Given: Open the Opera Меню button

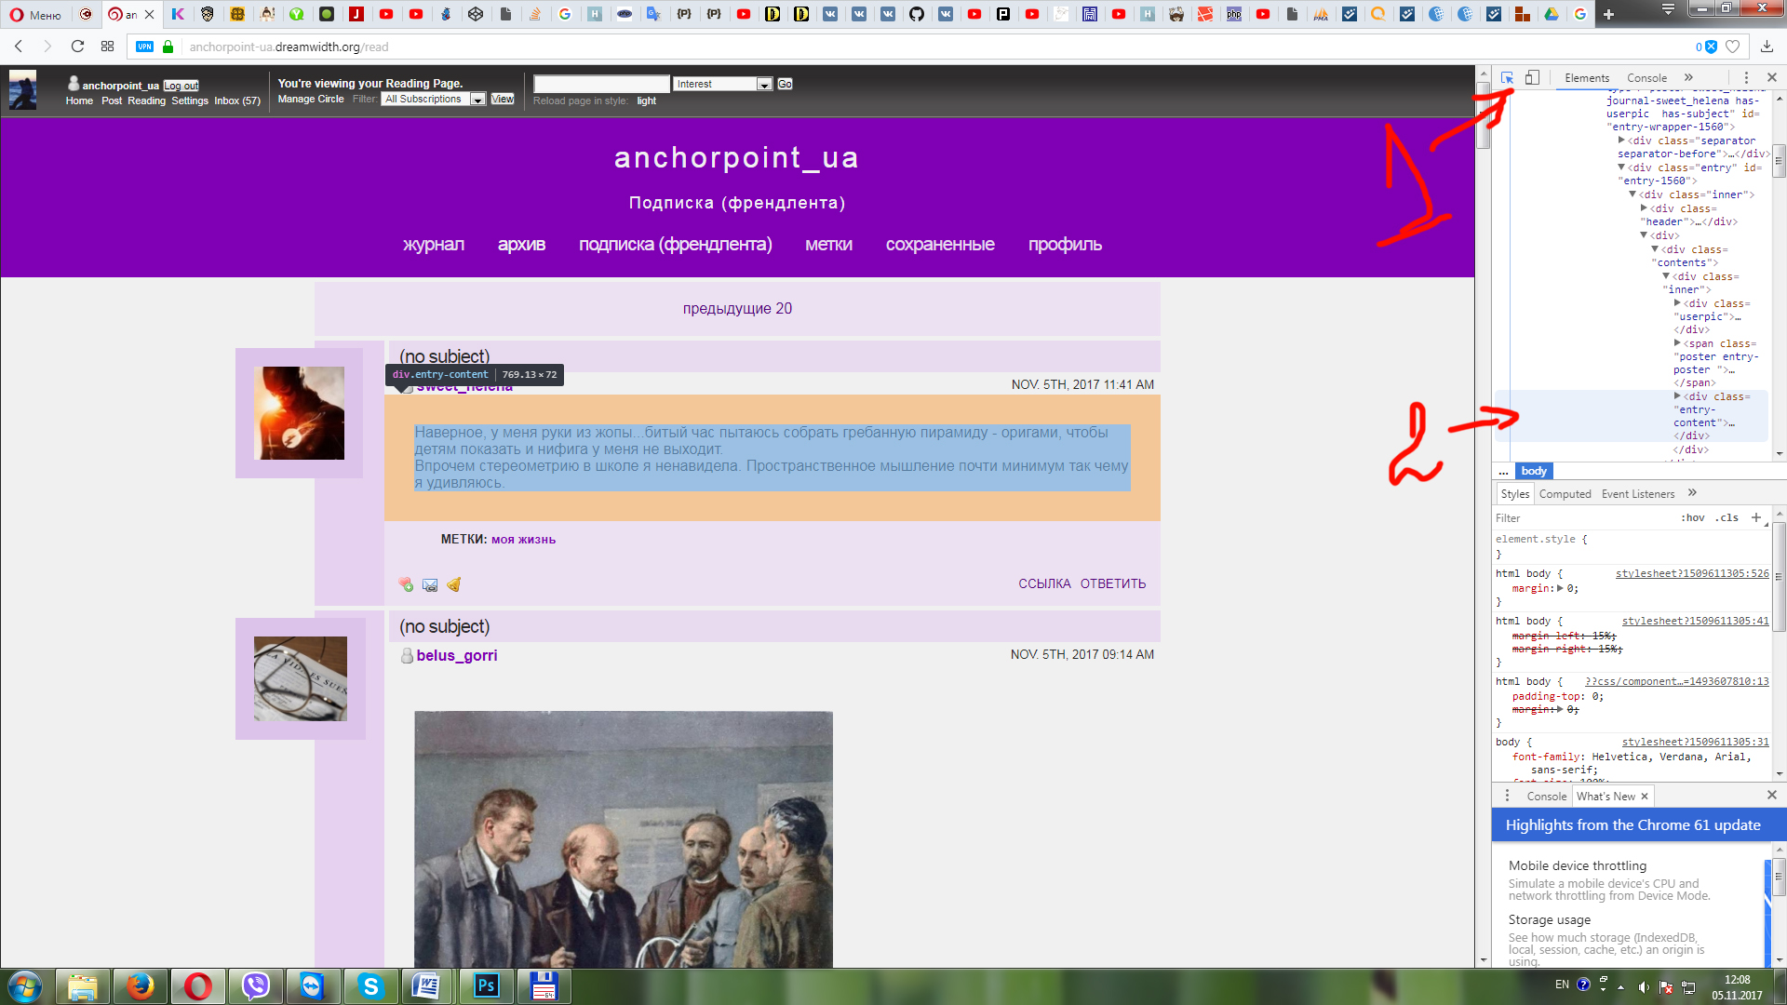Looking at the screenshot, I should (x=35, y=14).
